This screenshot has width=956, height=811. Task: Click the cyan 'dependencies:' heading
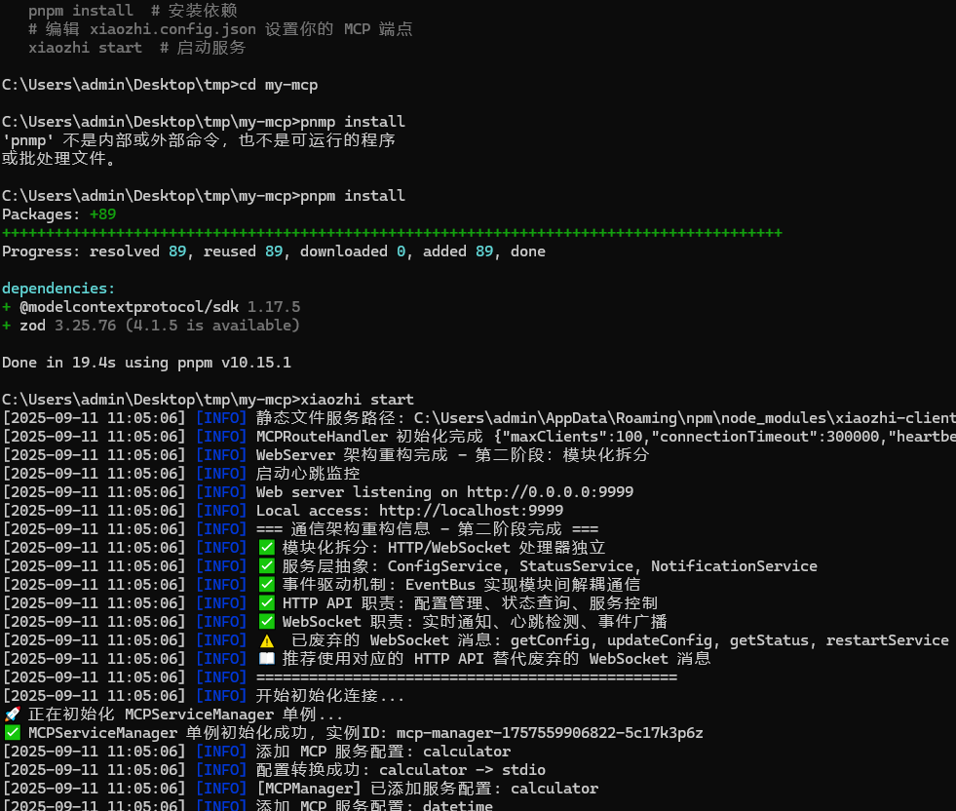pos(57,289)
